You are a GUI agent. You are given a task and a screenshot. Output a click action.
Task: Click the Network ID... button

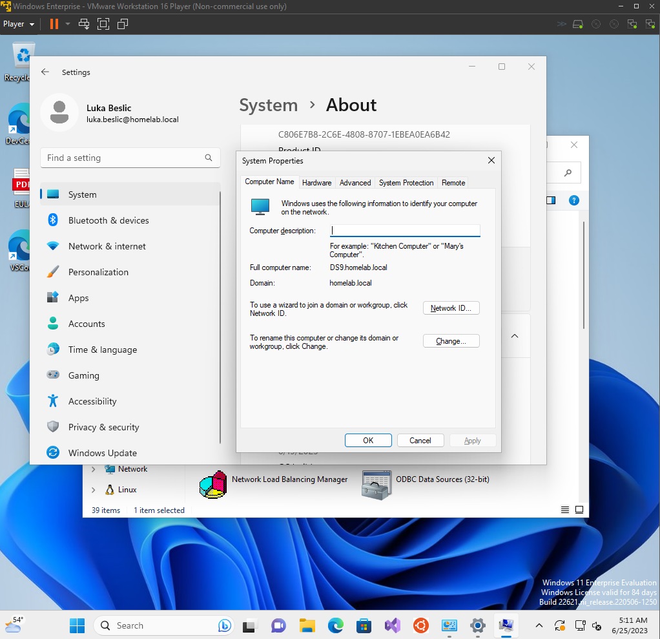(451, 308)
